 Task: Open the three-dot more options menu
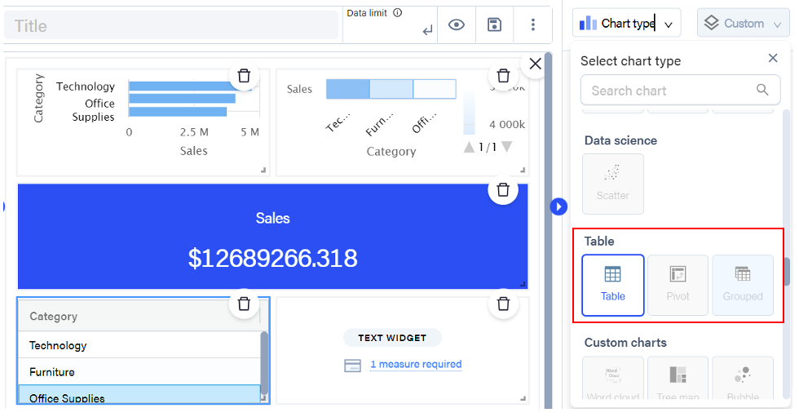pyautogui.click(x=533, y=24)
